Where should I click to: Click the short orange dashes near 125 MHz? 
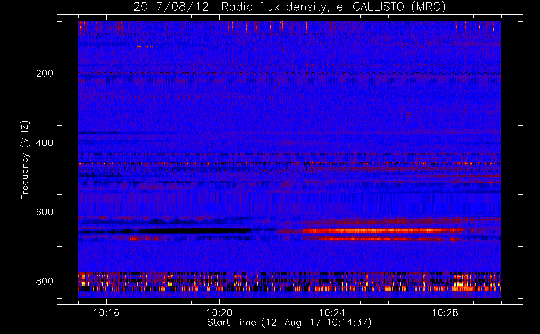(x=145, y=46)
